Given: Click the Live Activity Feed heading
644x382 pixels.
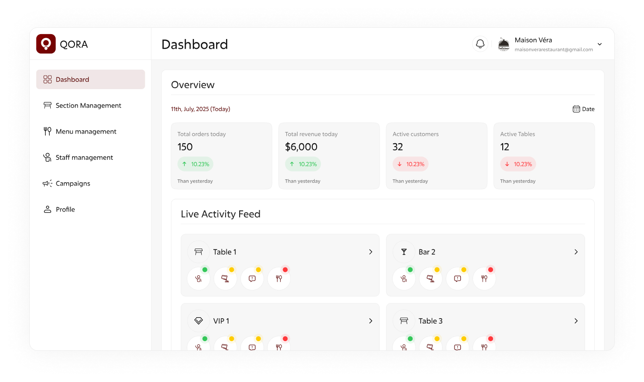Looking at the screenshot, I should coord(221,214).
